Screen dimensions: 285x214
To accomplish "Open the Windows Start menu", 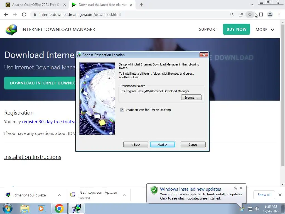I will pyautogui.click(x=8, y=208).
